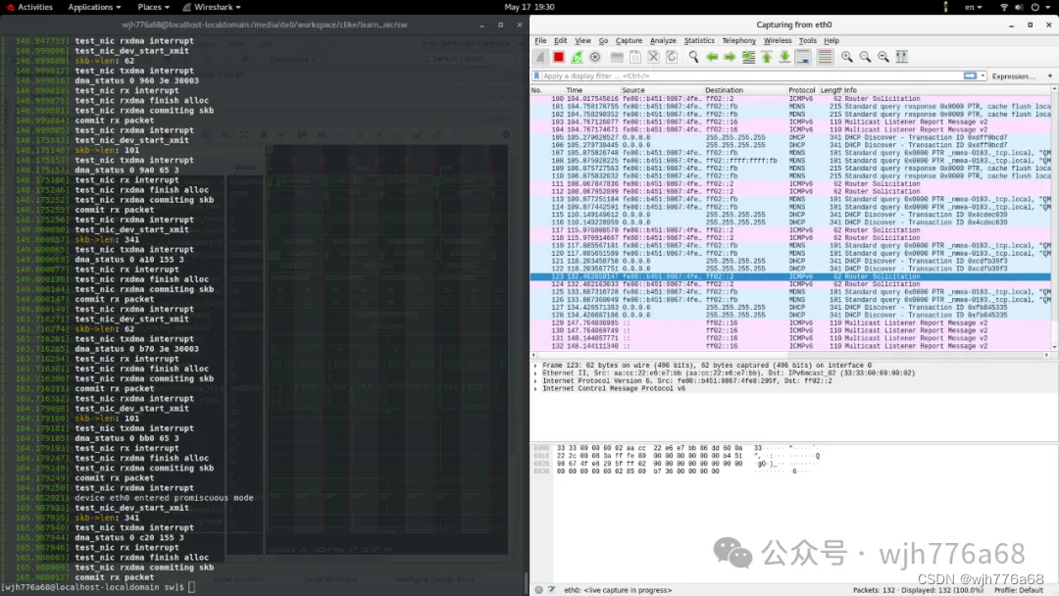The height and width of the screenshot is (596, 1059).
Task: Find a packet with magnifier icon
Action: 693,58
